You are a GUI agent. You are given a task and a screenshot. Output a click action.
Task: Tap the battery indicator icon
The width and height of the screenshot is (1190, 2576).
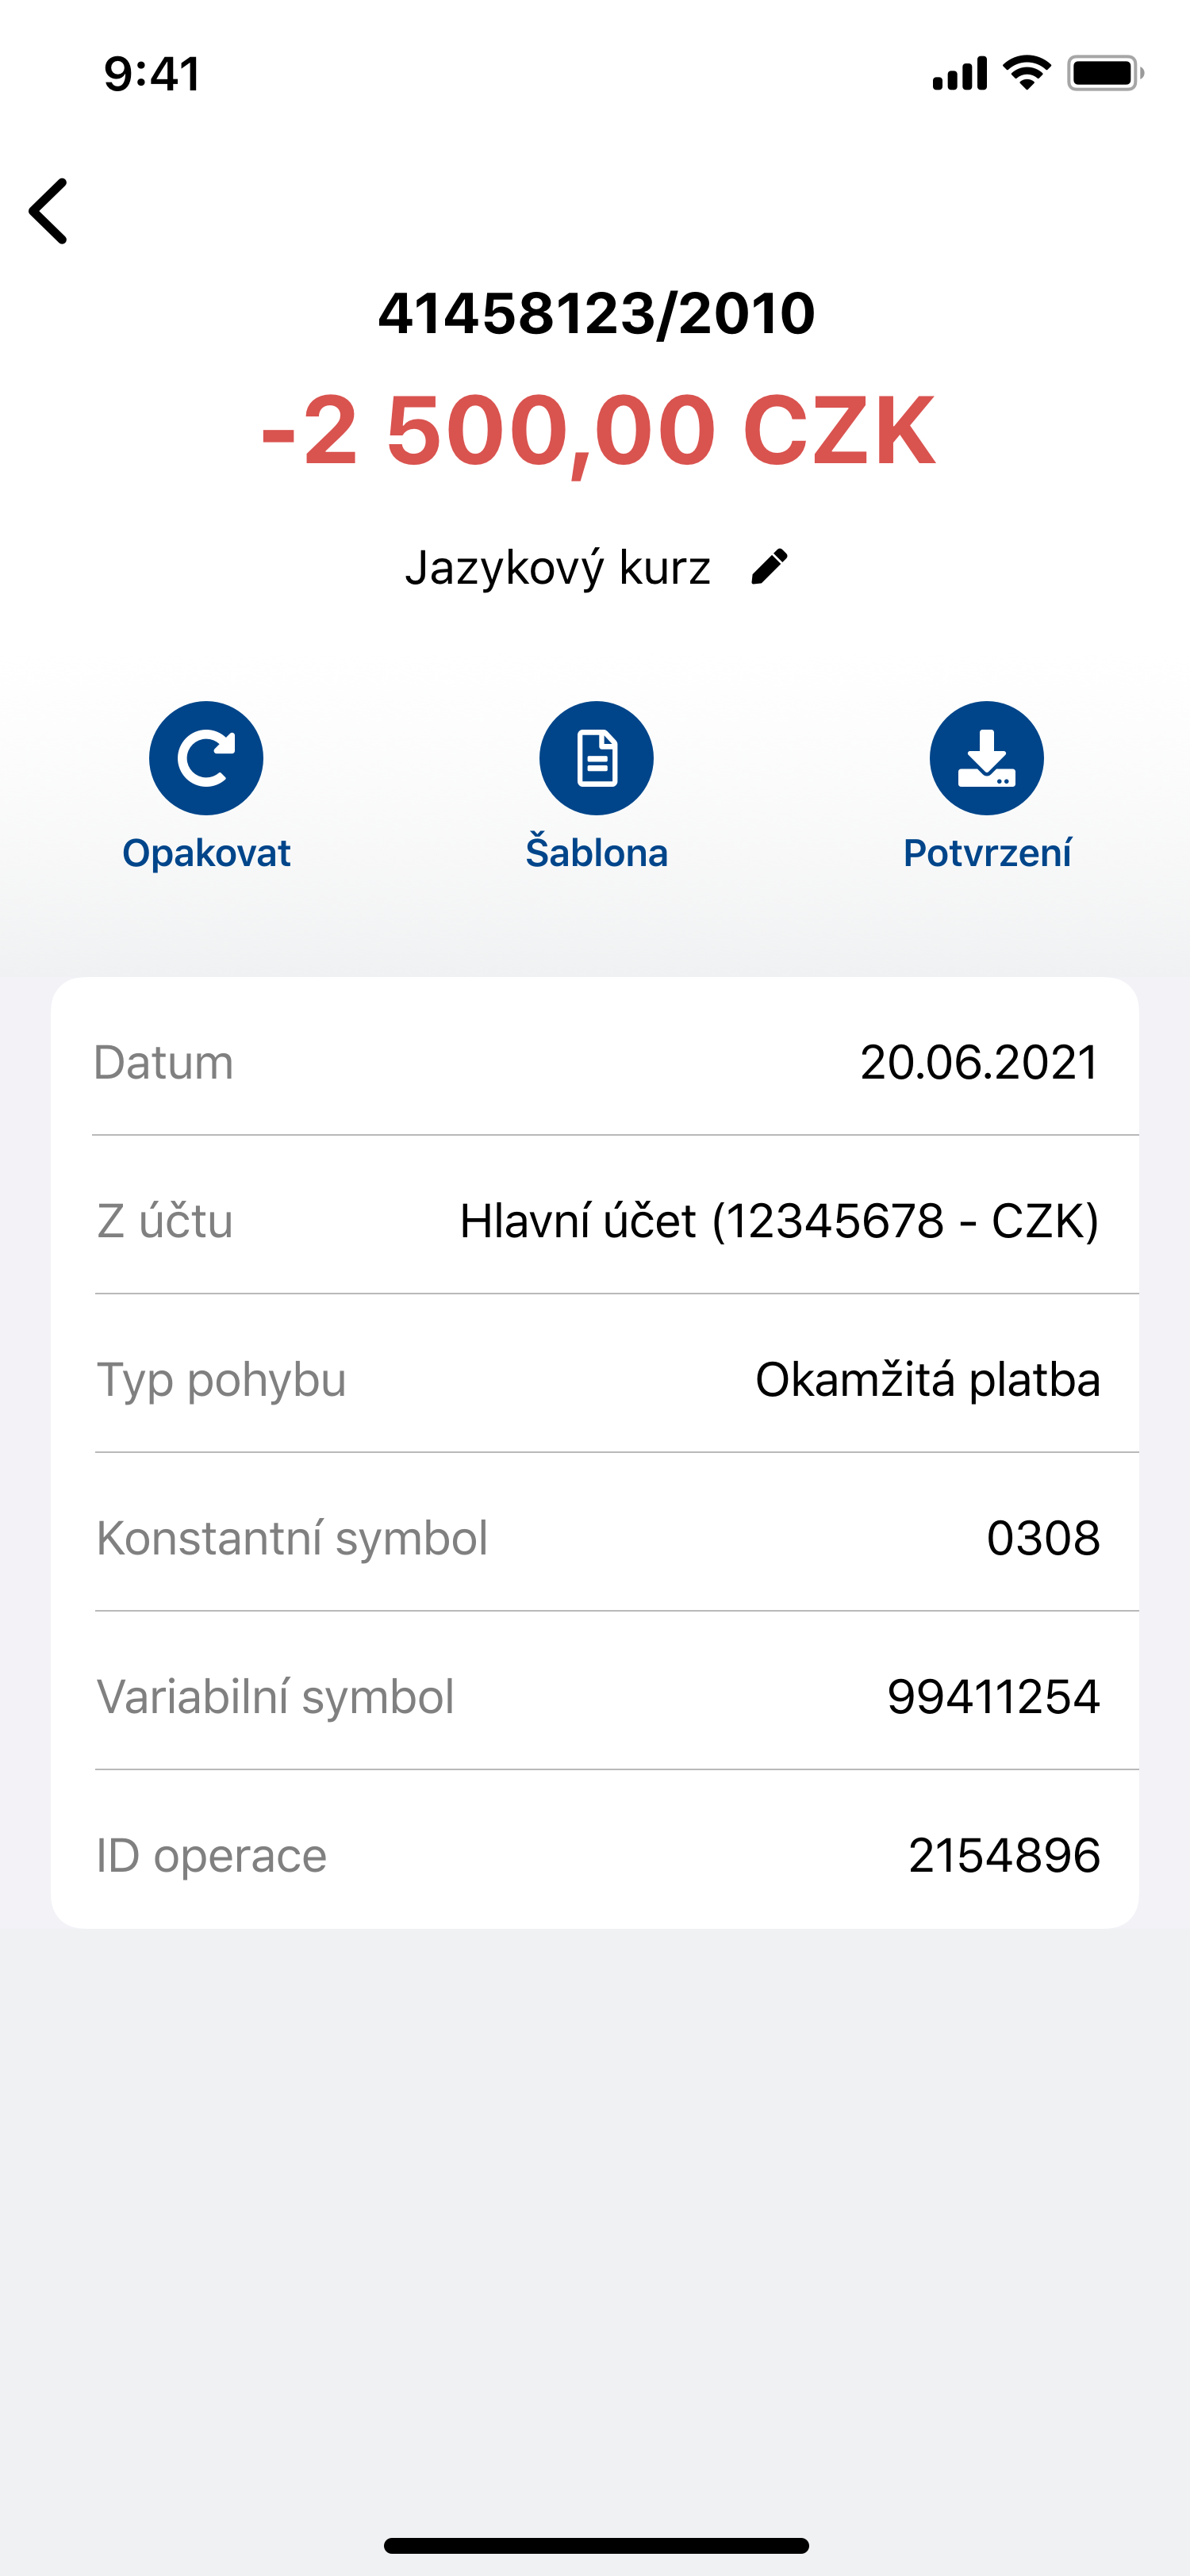point(1104,73)
